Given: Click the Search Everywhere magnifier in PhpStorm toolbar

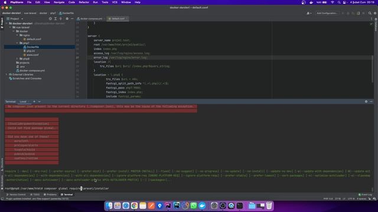Looking at the screenshot, I should [x=370, y=13].
